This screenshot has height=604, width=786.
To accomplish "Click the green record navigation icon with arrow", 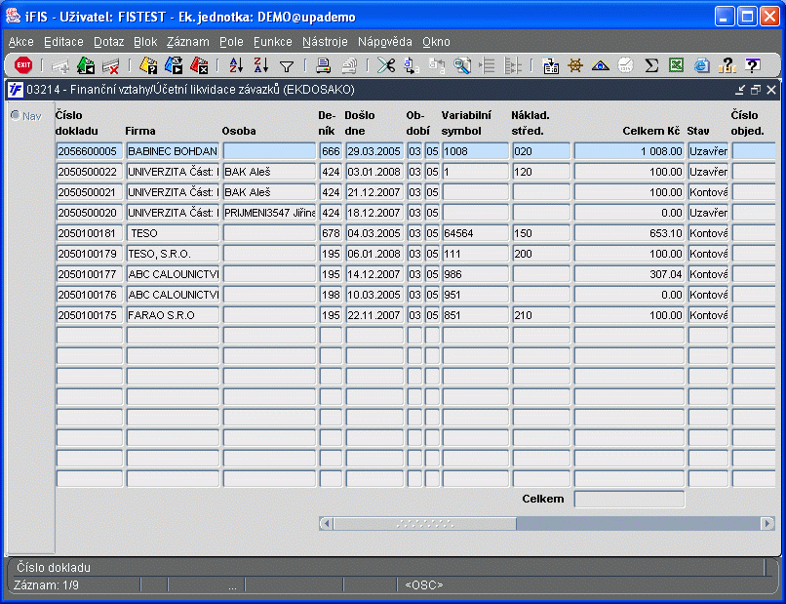I will pos(86,65).
